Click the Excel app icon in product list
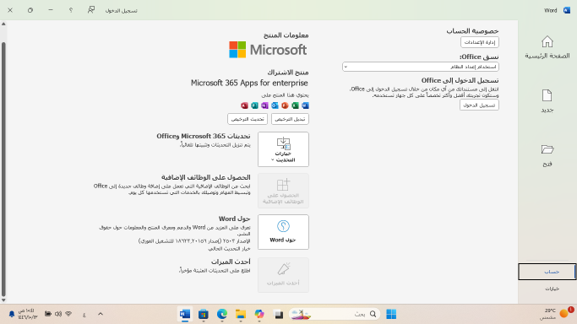The width and height of the screenshot is (577, 324). click(x=295, y=105)
